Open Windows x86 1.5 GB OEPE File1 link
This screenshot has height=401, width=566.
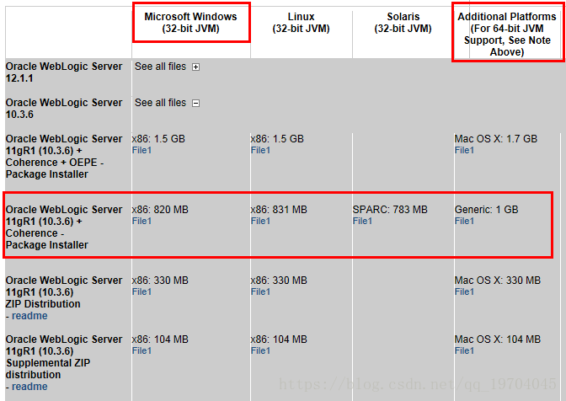(x=141, y=150)
